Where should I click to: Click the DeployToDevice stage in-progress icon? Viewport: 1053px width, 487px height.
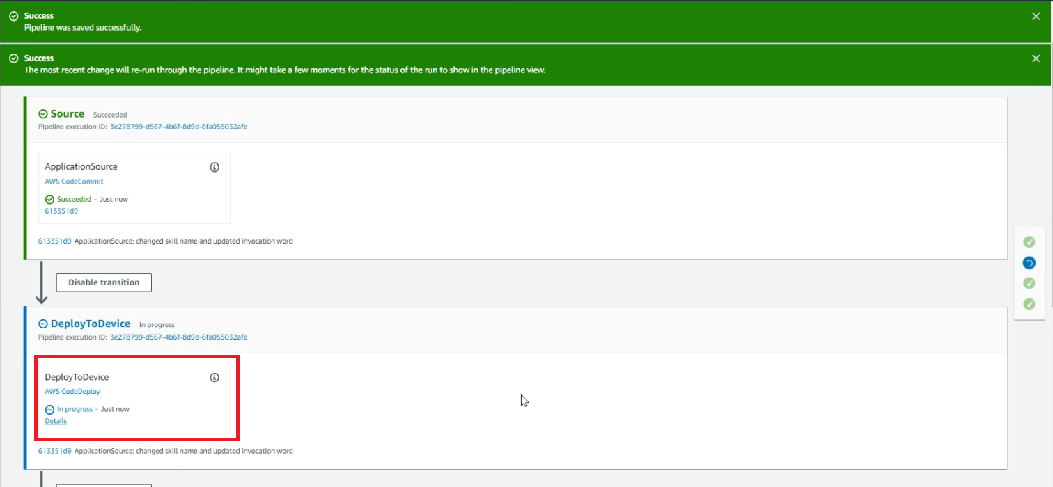[43, 324]
